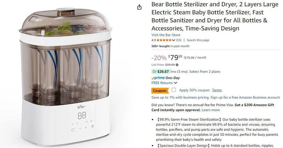Viewport: 283px width, 148px height.
Task: Click Learn more about Prime Visa
Action: click(210, 110)
